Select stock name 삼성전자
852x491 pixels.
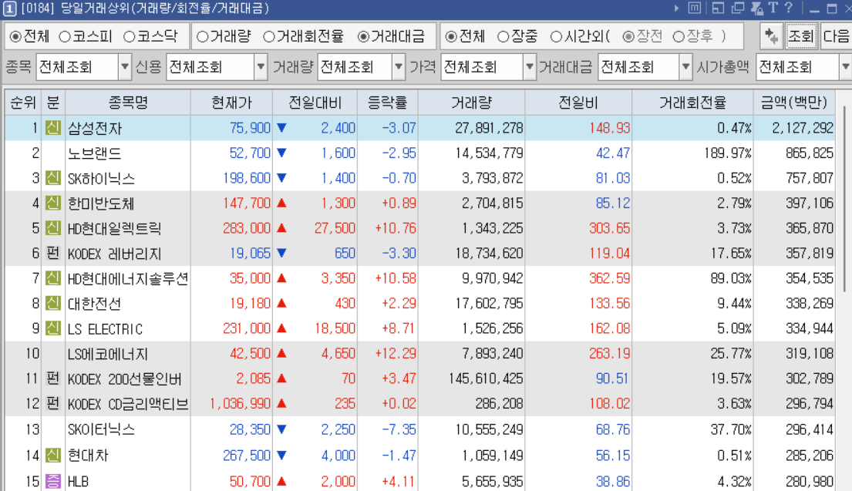(x=95, y=128)
